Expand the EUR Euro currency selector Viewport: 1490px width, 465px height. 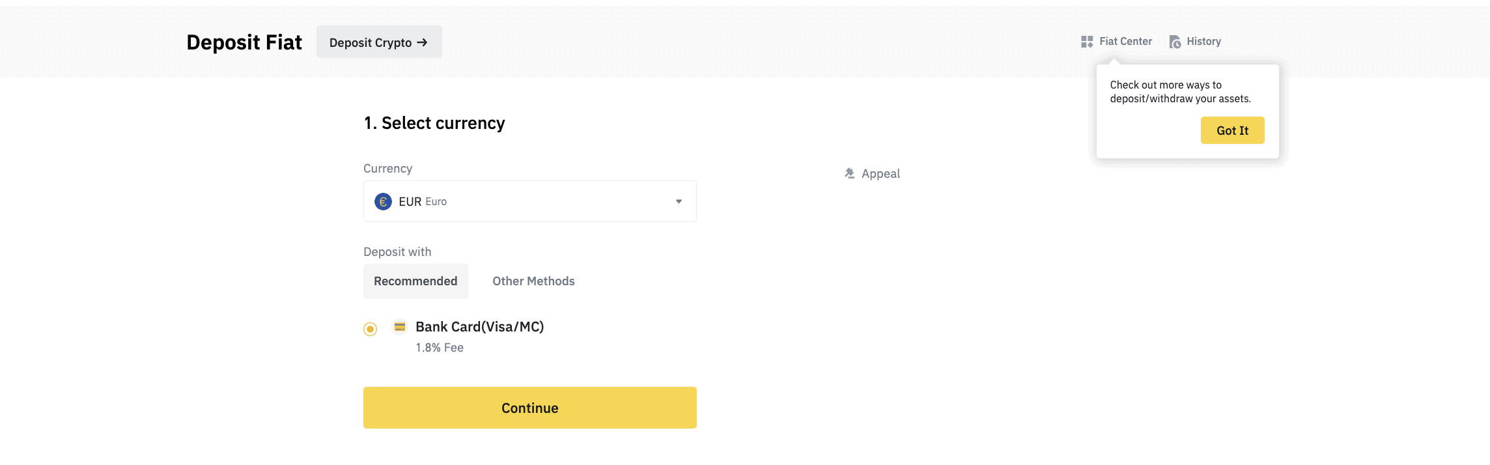coord(529,202)
